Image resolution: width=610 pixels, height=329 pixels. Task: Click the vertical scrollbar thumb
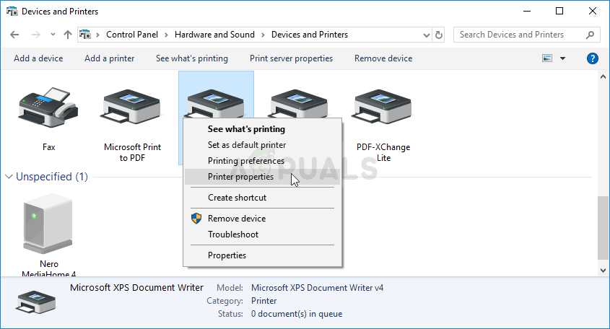pyautogui.click(x=603, y=227)
